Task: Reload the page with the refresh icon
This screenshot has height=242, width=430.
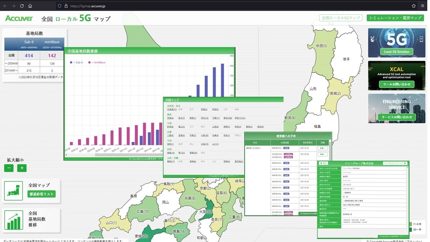Action: tap(22, 6)
